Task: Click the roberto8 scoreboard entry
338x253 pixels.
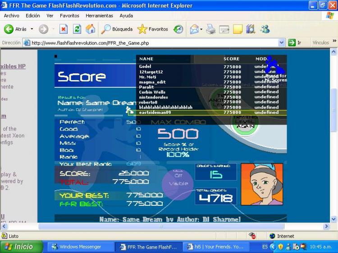Action: click(148, 102)
